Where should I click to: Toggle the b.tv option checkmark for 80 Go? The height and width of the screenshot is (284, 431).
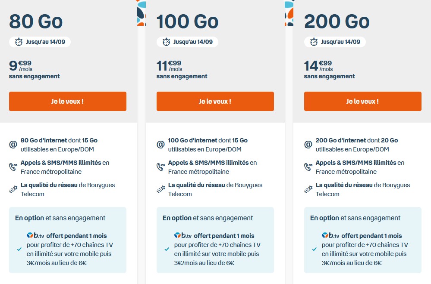click(19, 249)
